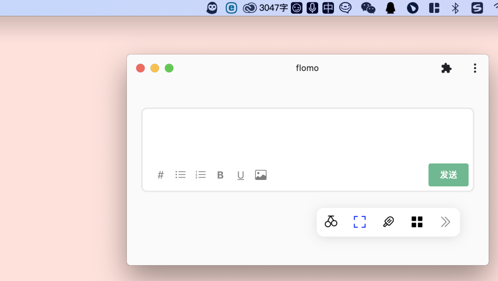Open Bluetooth menu in the menu bar

pos(455,8)
